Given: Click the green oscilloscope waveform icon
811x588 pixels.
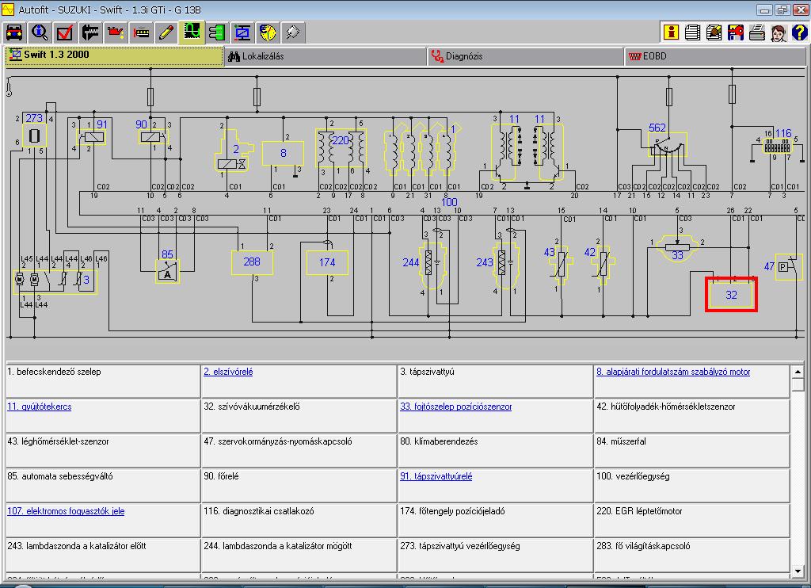Looking at the screenshot, I should click(x=192, y=32).
